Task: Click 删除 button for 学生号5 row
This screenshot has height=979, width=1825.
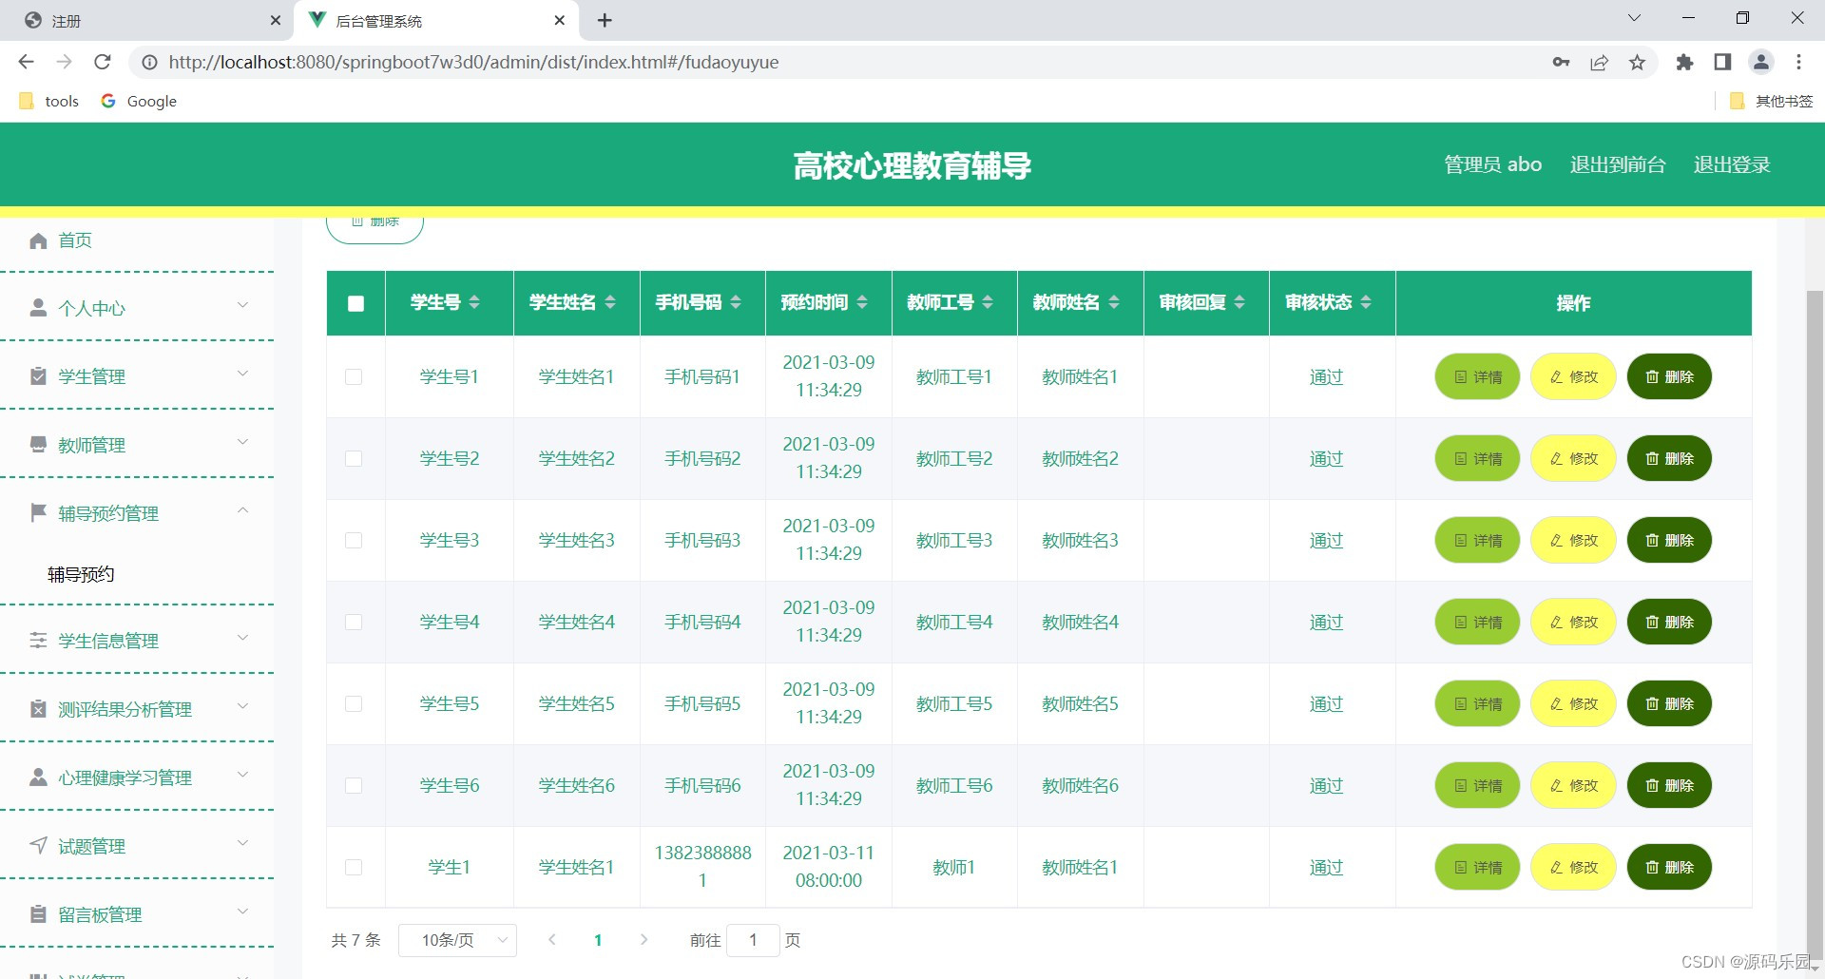Action: pyautogui.click(x=1669, y=703)
